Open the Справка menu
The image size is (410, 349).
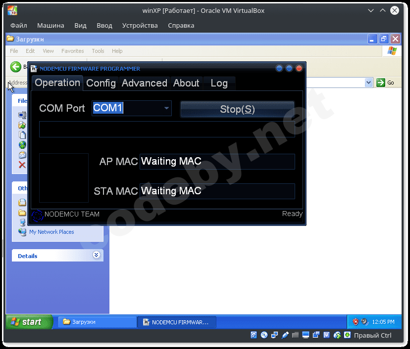(181, 26)
